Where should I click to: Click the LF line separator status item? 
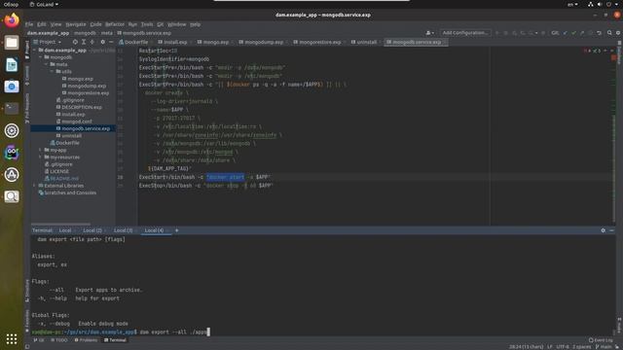(550, 347)
